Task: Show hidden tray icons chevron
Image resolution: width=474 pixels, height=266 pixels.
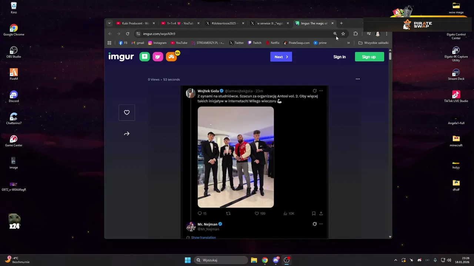Action: pos(395,260)
